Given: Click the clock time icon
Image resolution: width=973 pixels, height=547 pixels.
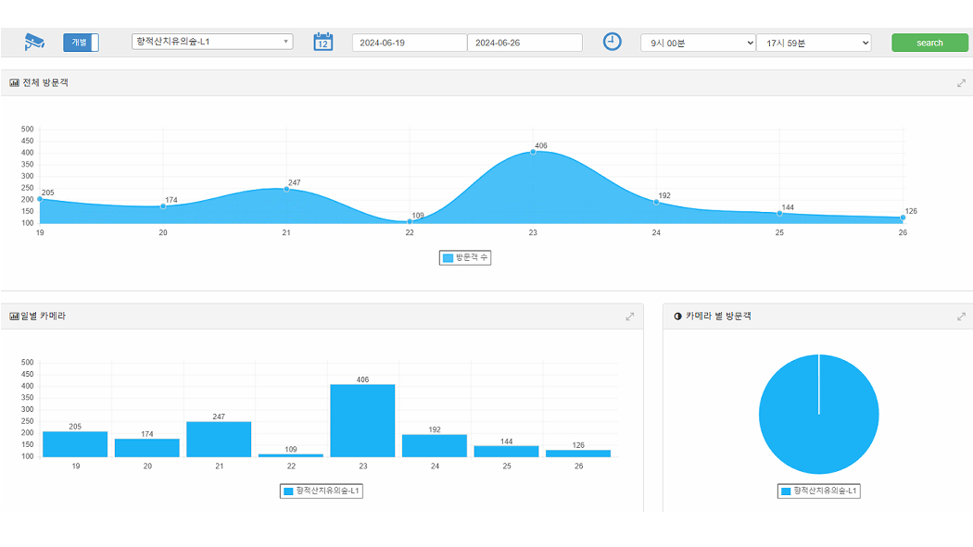Looking at the screenshot, I should click(612, 42).
